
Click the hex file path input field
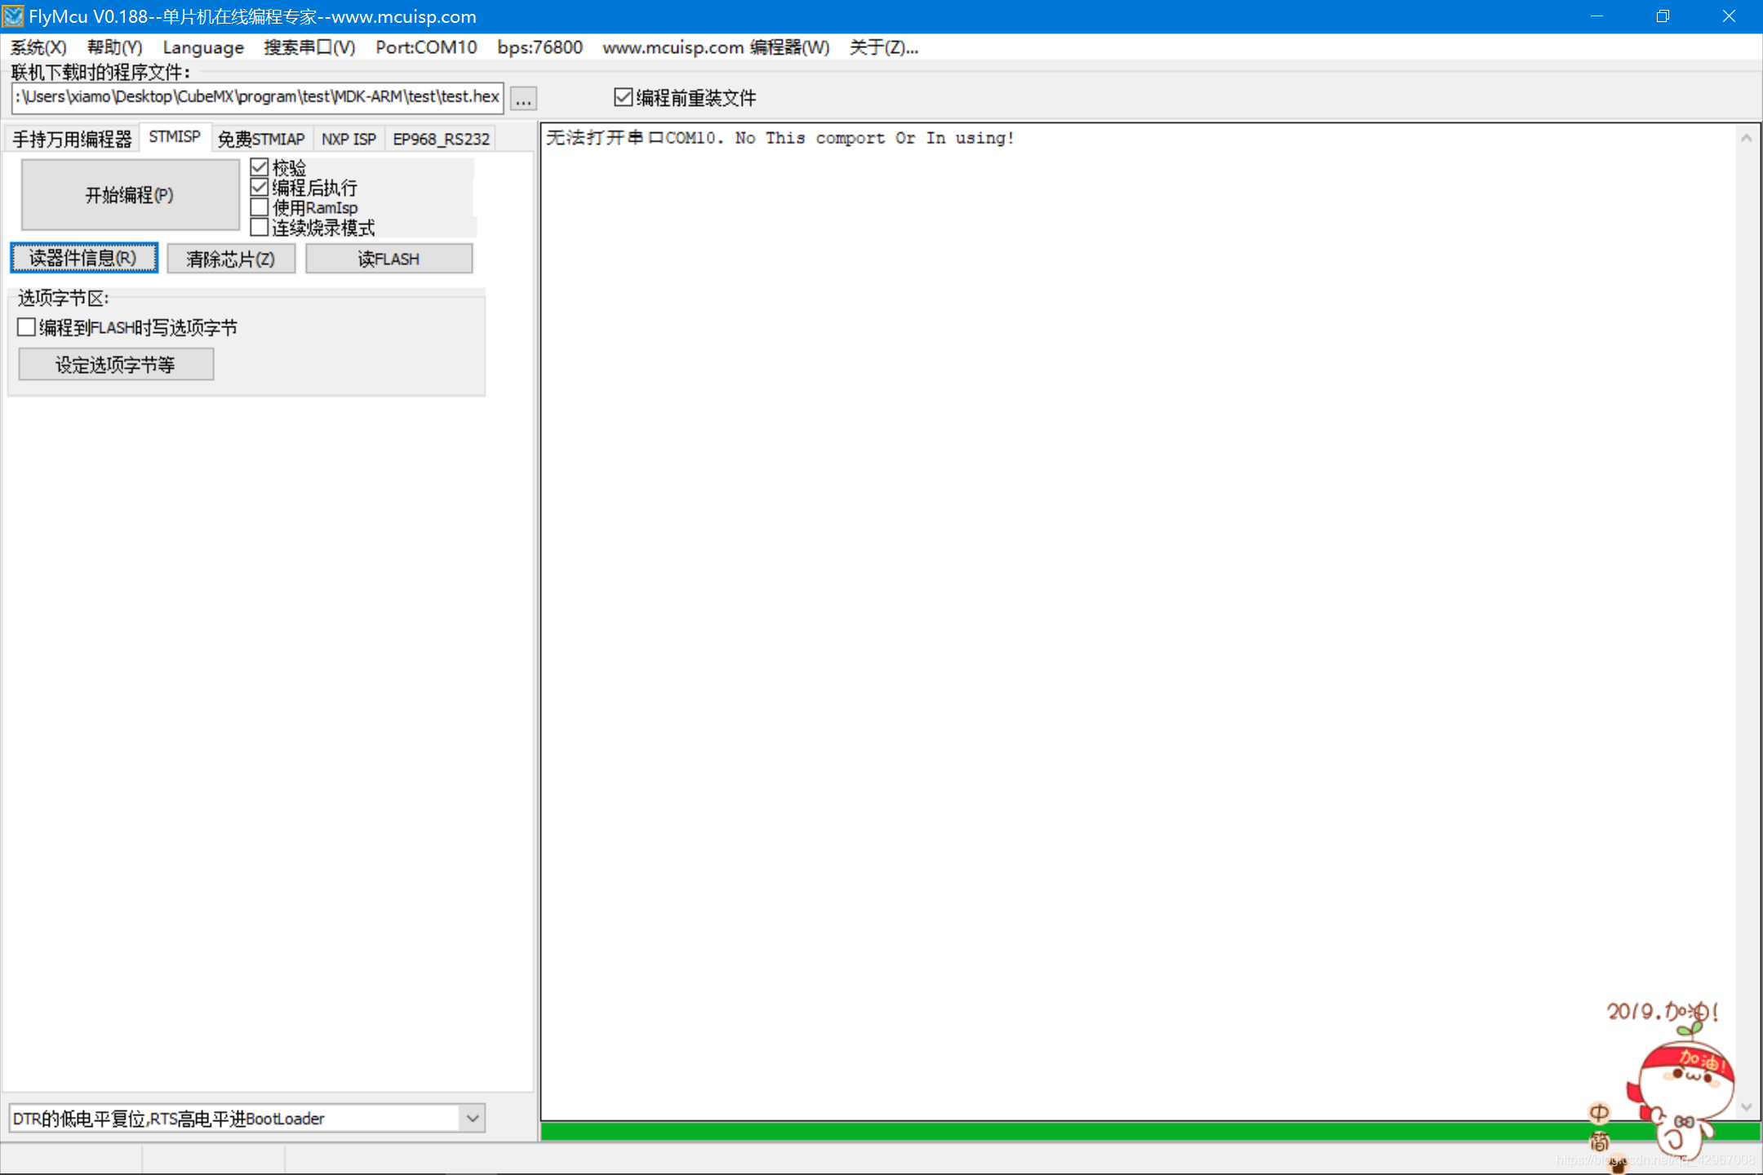[x=257, y=97]
